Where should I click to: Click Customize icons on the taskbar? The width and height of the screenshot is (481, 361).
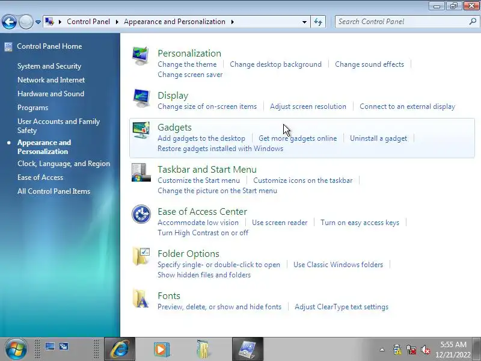point(303,180)
